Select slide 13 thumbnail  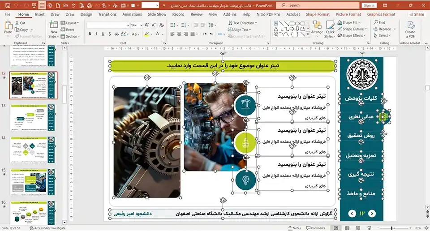tap(33, 118)
